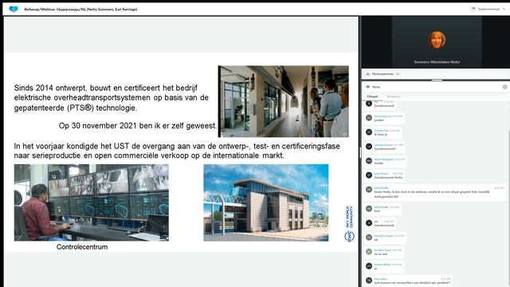
Task: Click presenter name label Sommers-Westelaken Netty
Action: click(437, 62)
